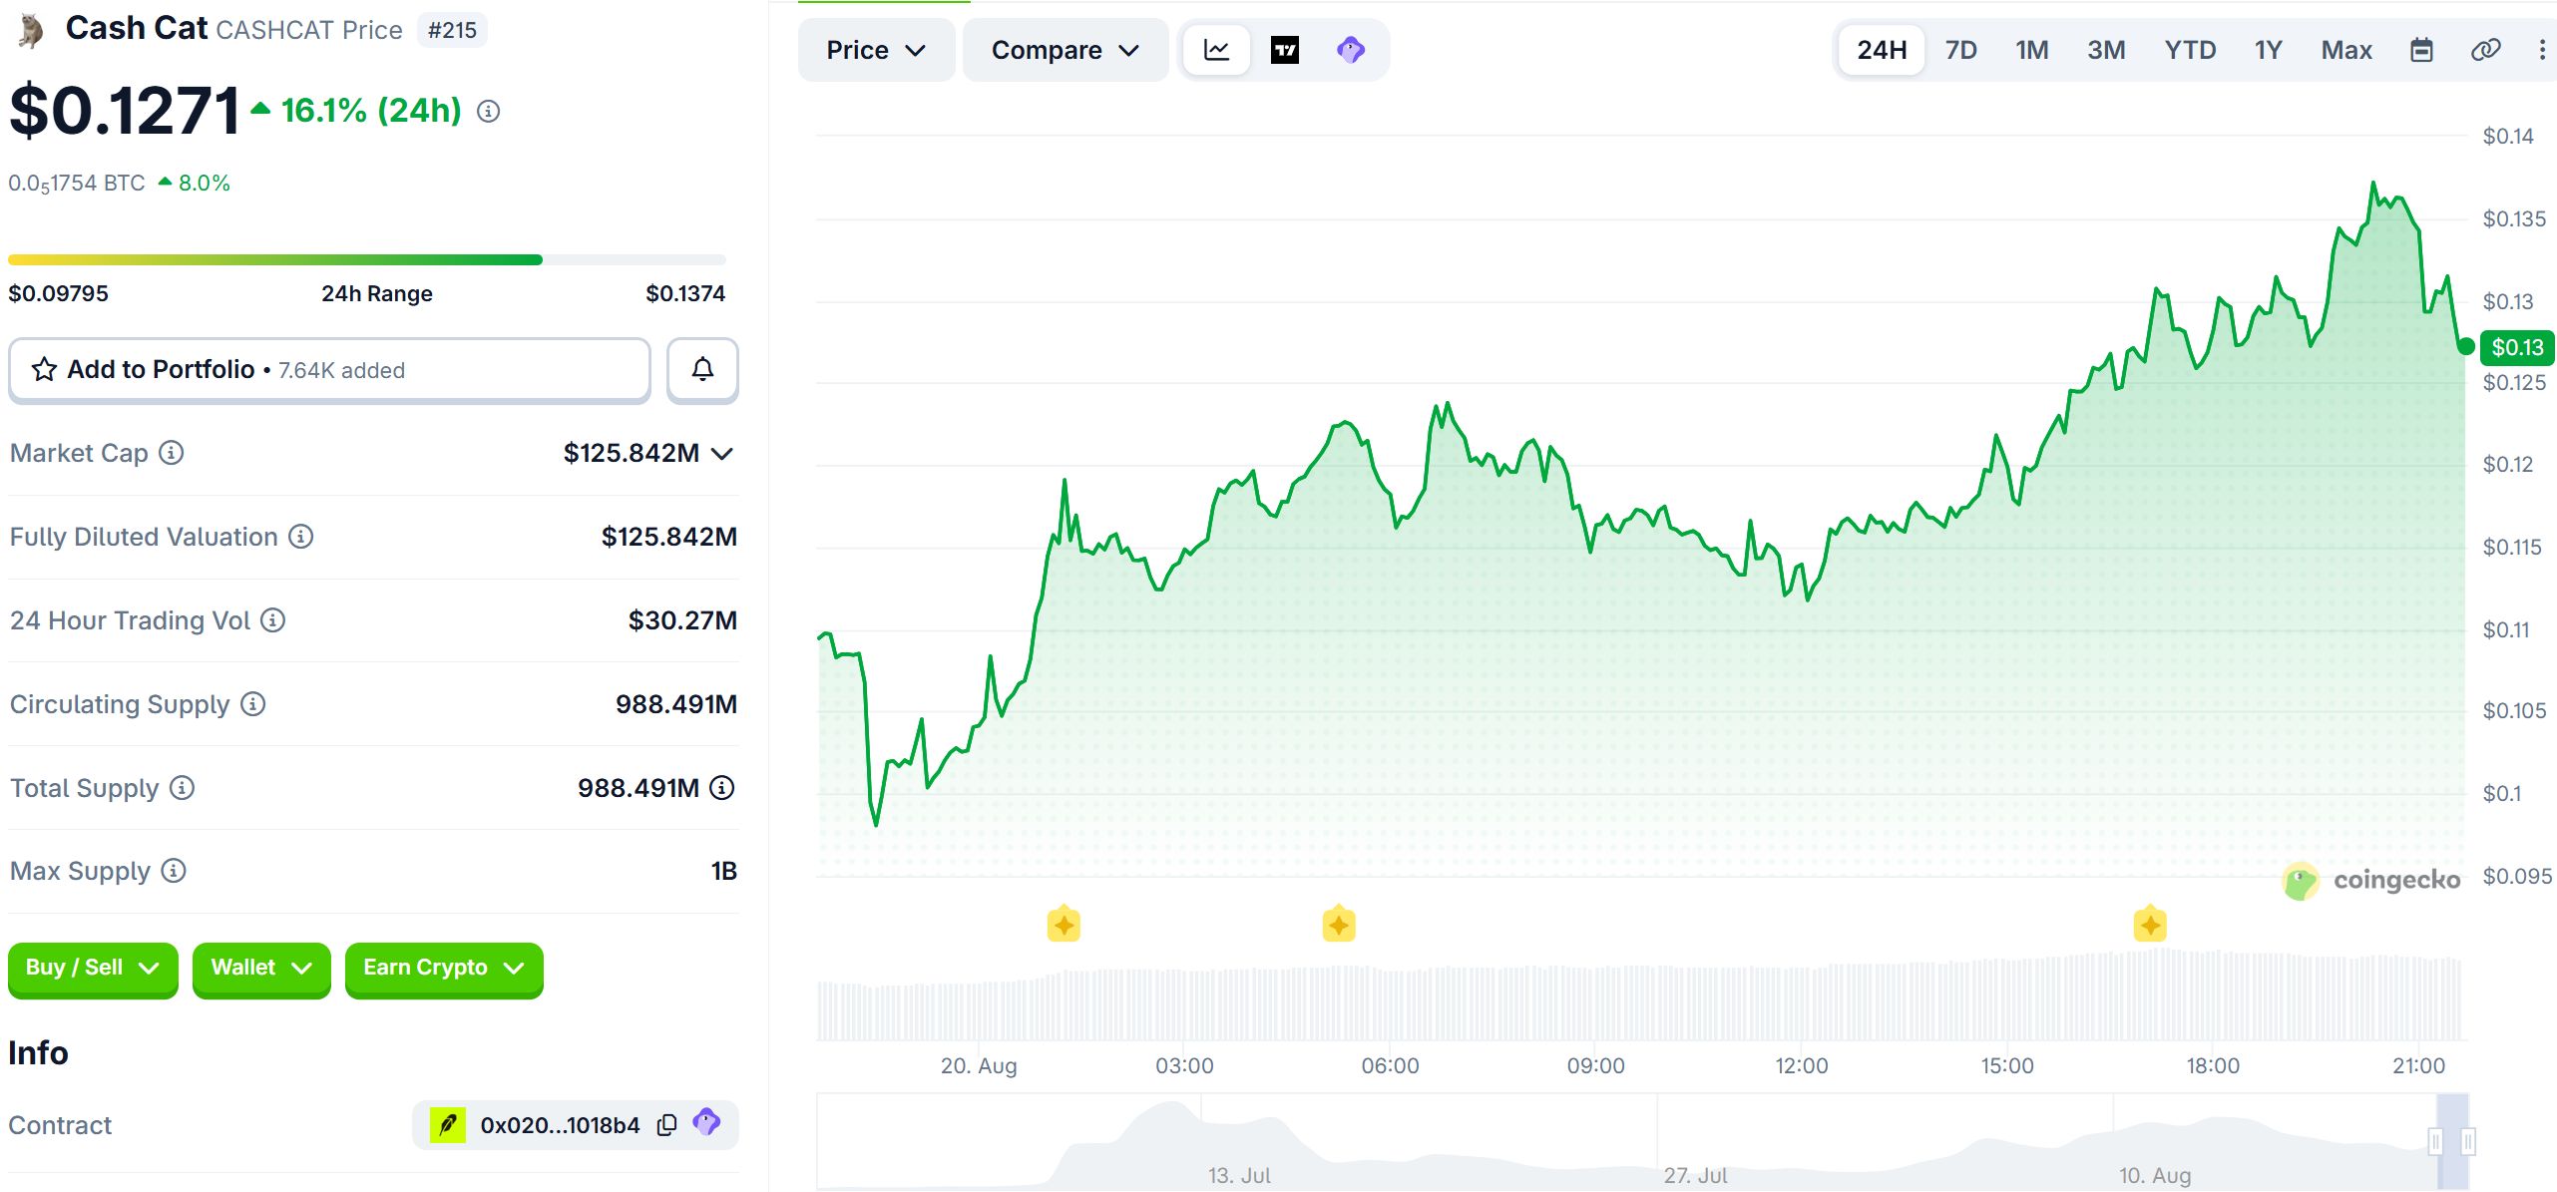The height and width of the screenshot is (1192, 2557).
Task: Open Wallet dropdown
Action: pos(261,969)
